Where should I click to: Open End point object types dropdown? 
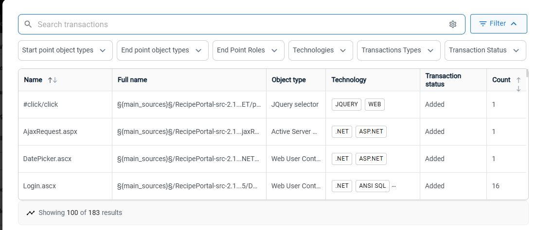pos(162,50)
